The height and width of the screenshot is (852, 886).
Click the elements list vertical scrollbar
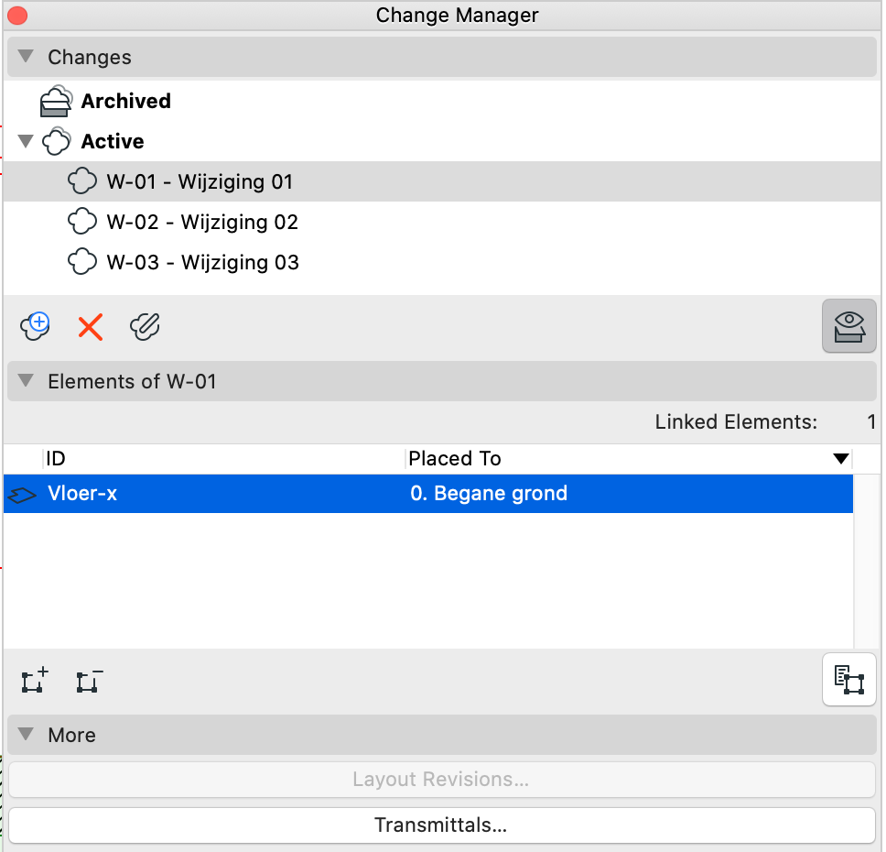tap(868, 562)
